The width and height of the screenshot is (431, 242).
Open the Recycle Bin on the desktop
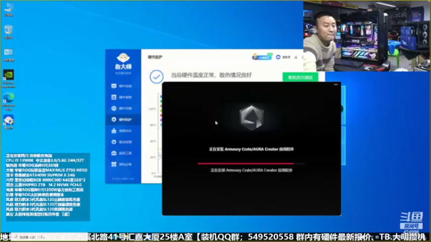click(9, 32)
